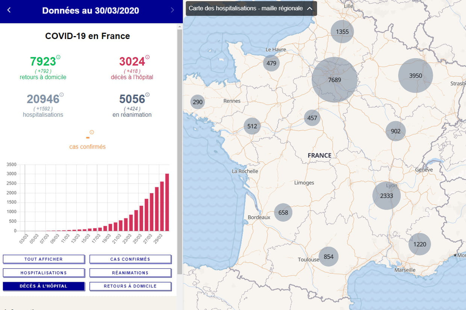466x310 pixels.
Task: Click info icon next to 7923 retours
Action: pyautogui.click(x=58, y=57)
